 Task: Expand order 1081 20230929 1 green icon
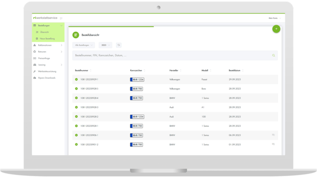coord(77,79)
